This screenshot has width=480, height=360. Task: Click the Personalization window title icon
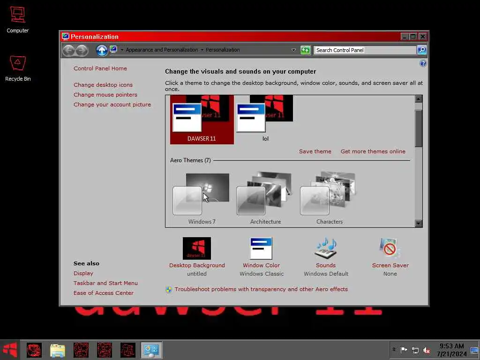[x=65, y=37]
